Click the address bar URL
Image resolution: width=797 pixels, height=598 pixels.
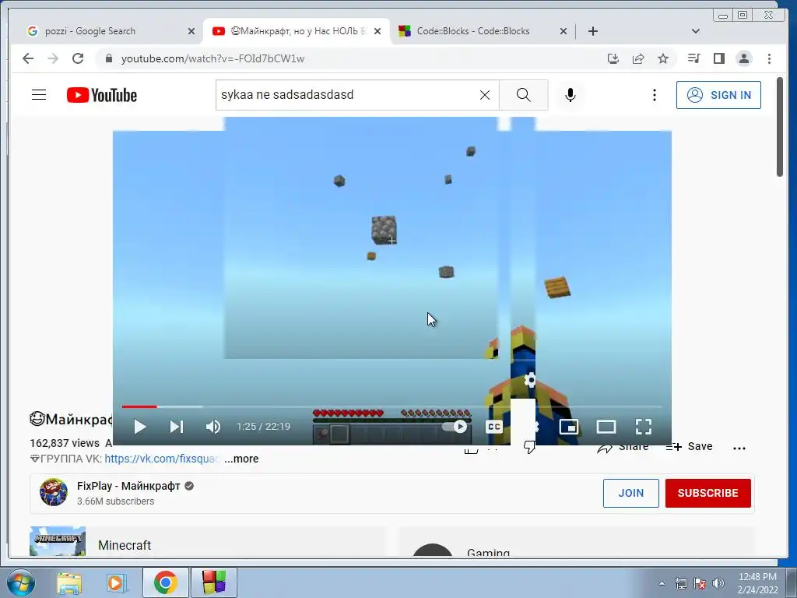[x=212, y=58]
